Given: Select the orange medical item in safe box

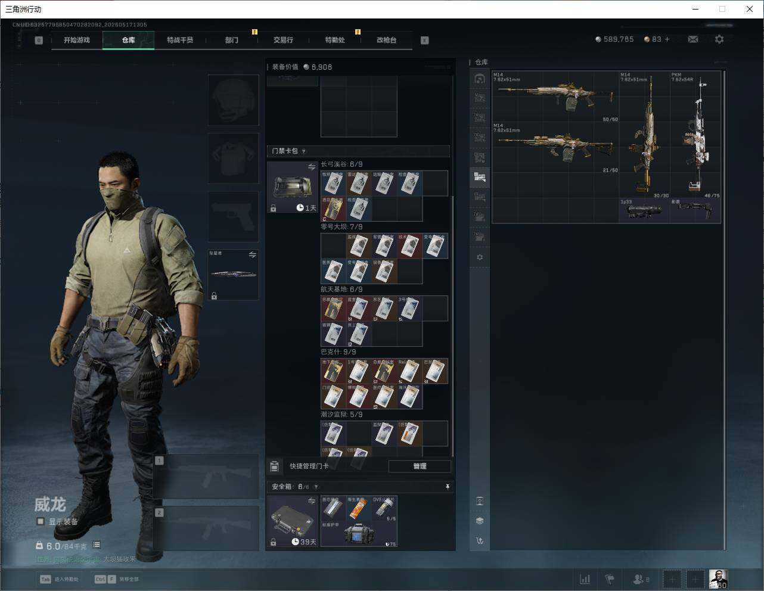Looking at the screenshot, I should pyautogui.click(x=359, y=509).
